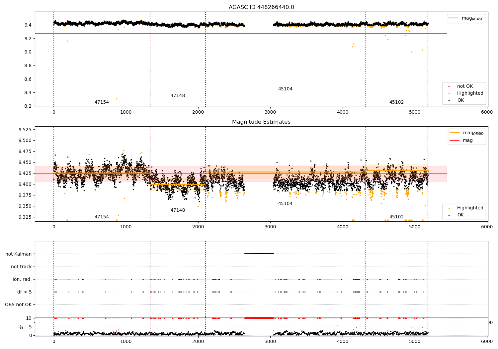Viewport: 498px width, 349px height.
Task: Click x-tick 2000 under the Magnitude Estimates plot
Action: (198, 227)
